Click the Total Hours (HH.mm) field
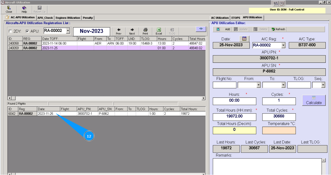The height and width of the screenshot is (175, 331). click(x=234, y=117)
